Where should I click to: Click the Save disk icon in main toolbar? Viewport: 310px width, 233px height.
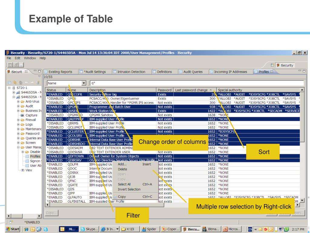click(21, 65)
